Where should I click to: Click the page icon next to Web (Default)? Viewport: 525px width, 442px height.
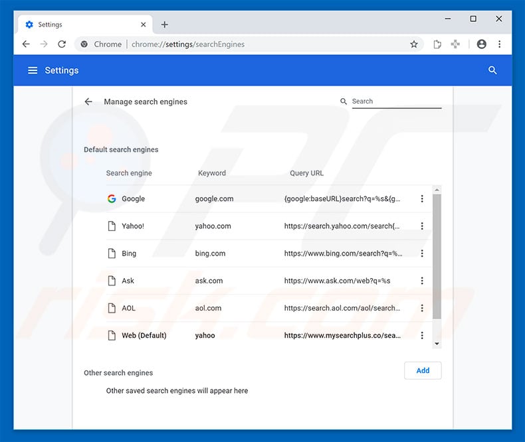(x=112, y=335)
